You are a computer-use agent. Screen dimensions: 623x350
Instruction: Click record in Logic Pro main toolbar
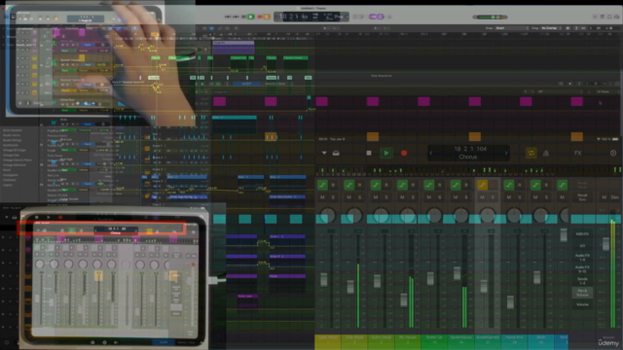(260, 17)
